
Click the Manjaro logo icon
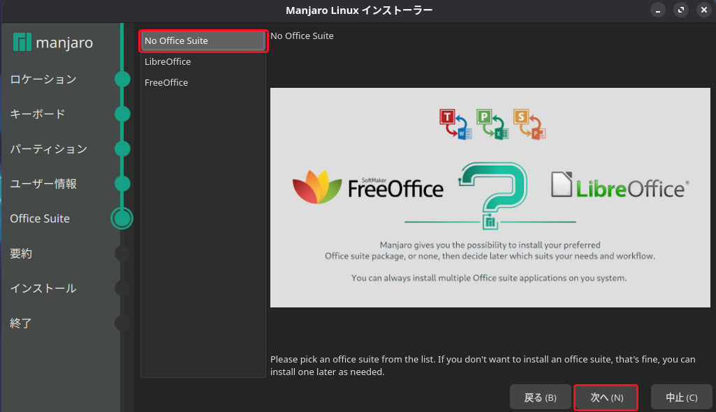click(x=22, y=42)
